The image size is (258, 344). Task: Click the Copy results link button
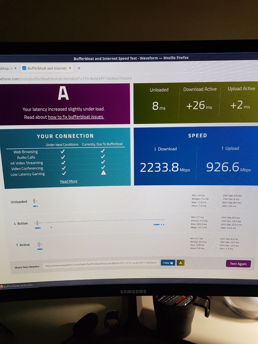[168, 263]
